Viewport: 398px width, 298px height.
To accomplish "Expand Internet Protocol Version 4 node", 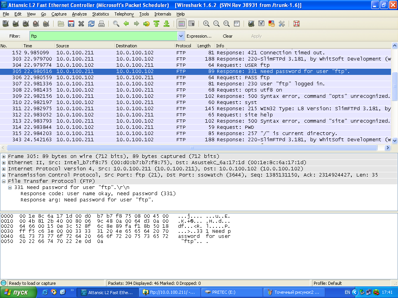I will [x=4, y=169].
